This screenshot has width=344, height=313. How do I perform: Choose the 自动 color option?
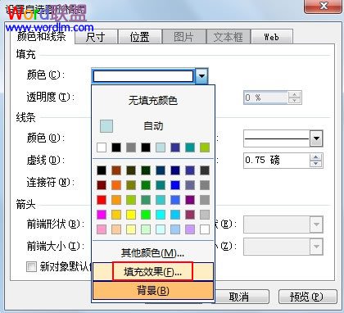(153, 126)
